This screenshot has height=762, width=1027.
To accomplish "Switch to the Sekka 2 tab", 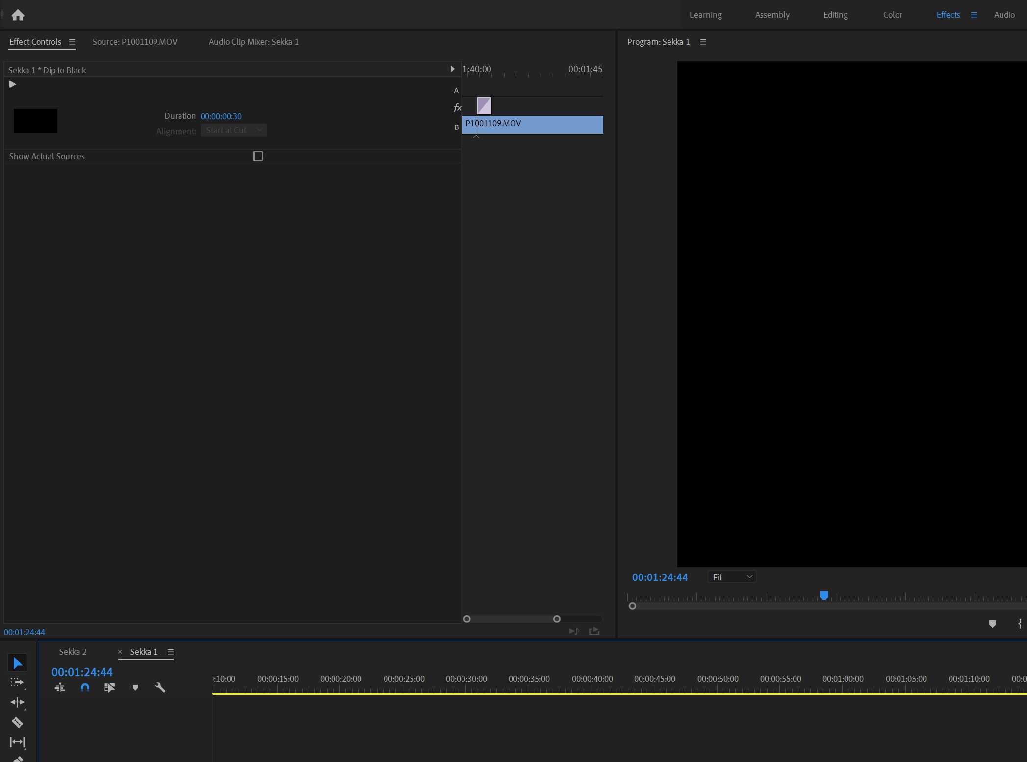I will pos(73,651).
